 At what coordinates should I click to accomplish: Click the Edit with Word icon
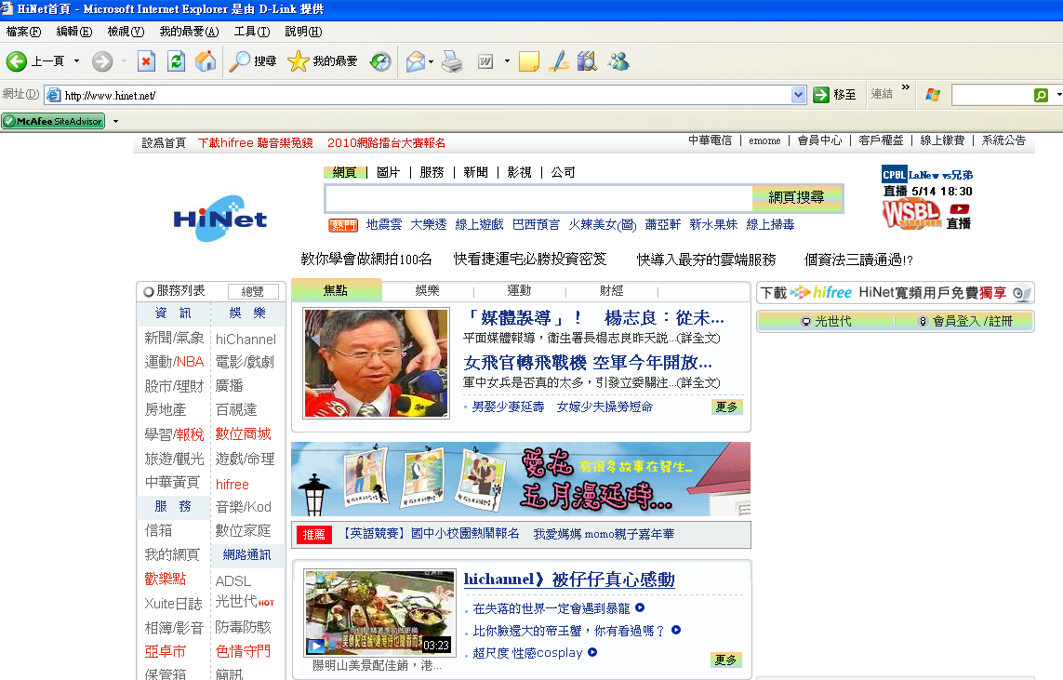point(485,61)
